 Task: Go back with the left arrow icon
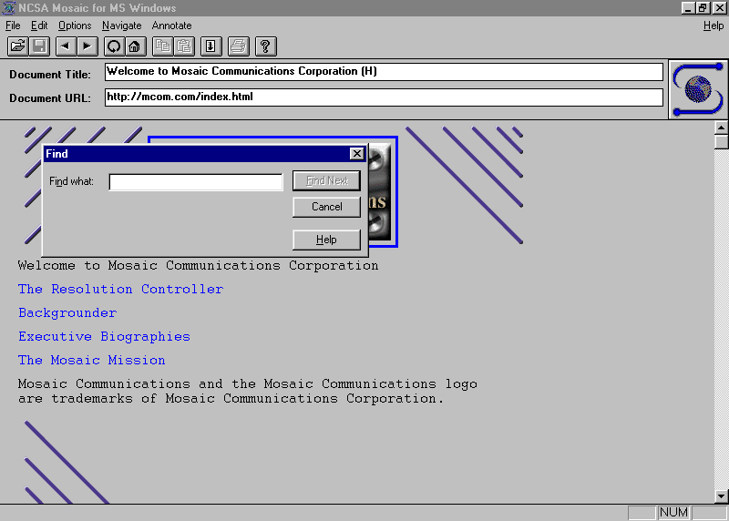[66, 46]
